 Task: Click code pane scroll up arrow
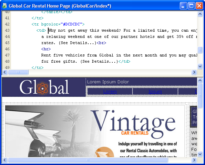pos(200,14)
